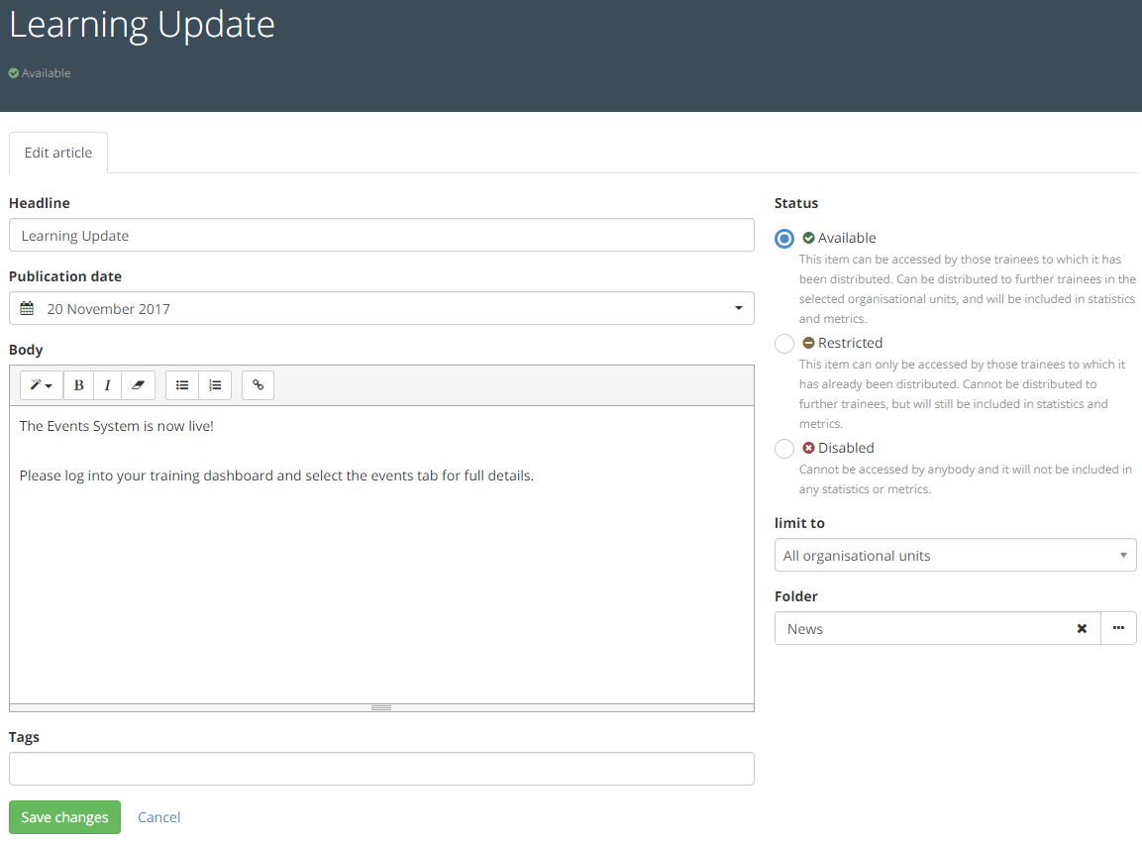Grab the body editor resize handle
The width and height of the screenshot is (1142, 844).
pyautogui.click(x=381, y=707)
